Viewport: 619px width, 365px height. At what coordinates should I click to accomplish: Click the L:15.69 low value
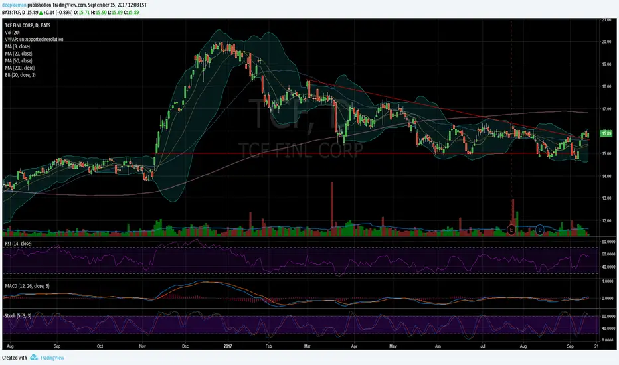pyautogui.click(x=115, y=12)
